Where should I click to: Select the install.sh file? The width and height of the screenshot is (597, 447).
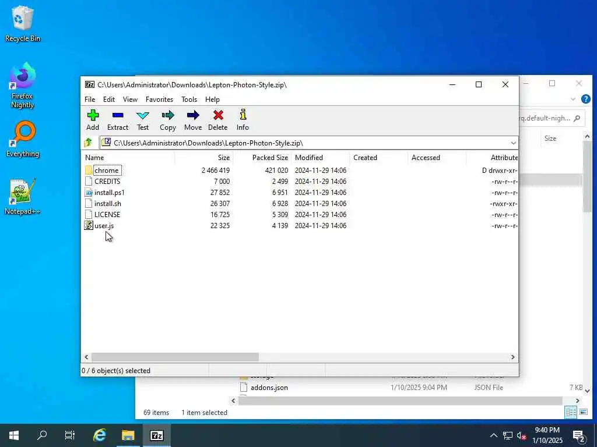[x=108, y=203]
